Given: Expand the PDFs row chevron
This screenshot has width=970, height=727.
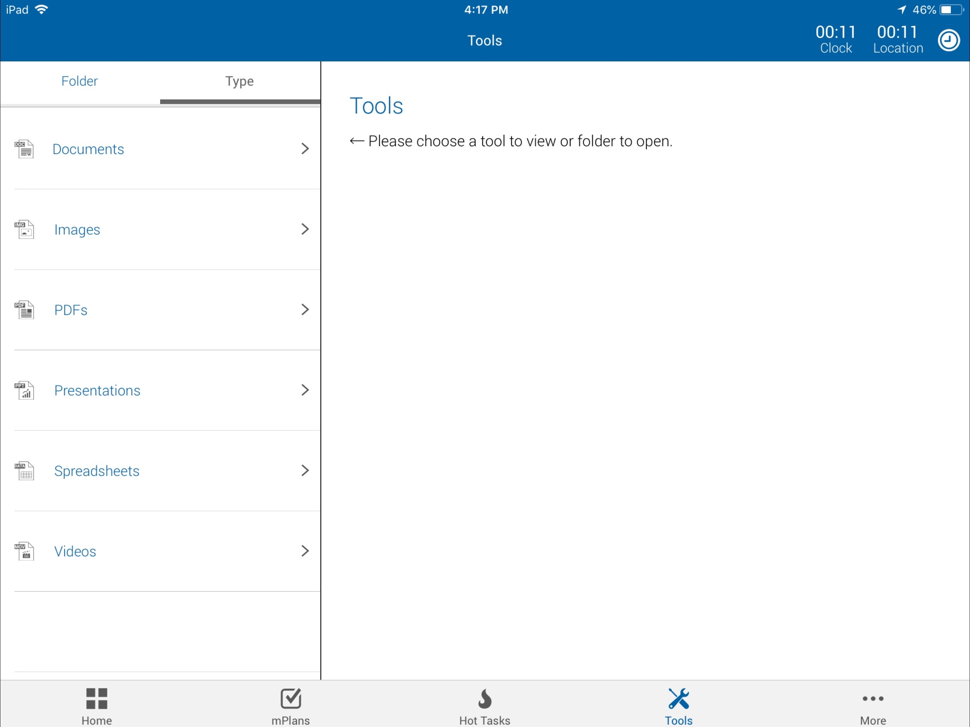Looking at the screenshot, I should tap(305, 310).
